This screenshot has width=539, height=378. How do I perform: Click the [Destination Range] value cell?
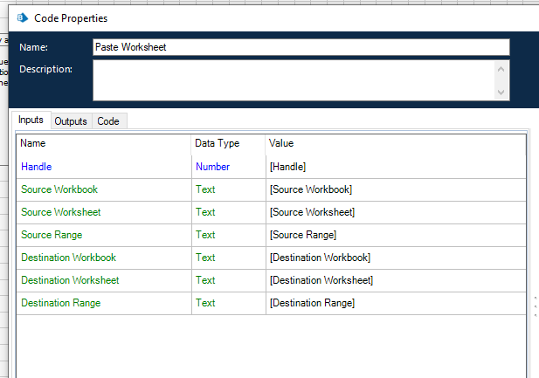[312, 303]
